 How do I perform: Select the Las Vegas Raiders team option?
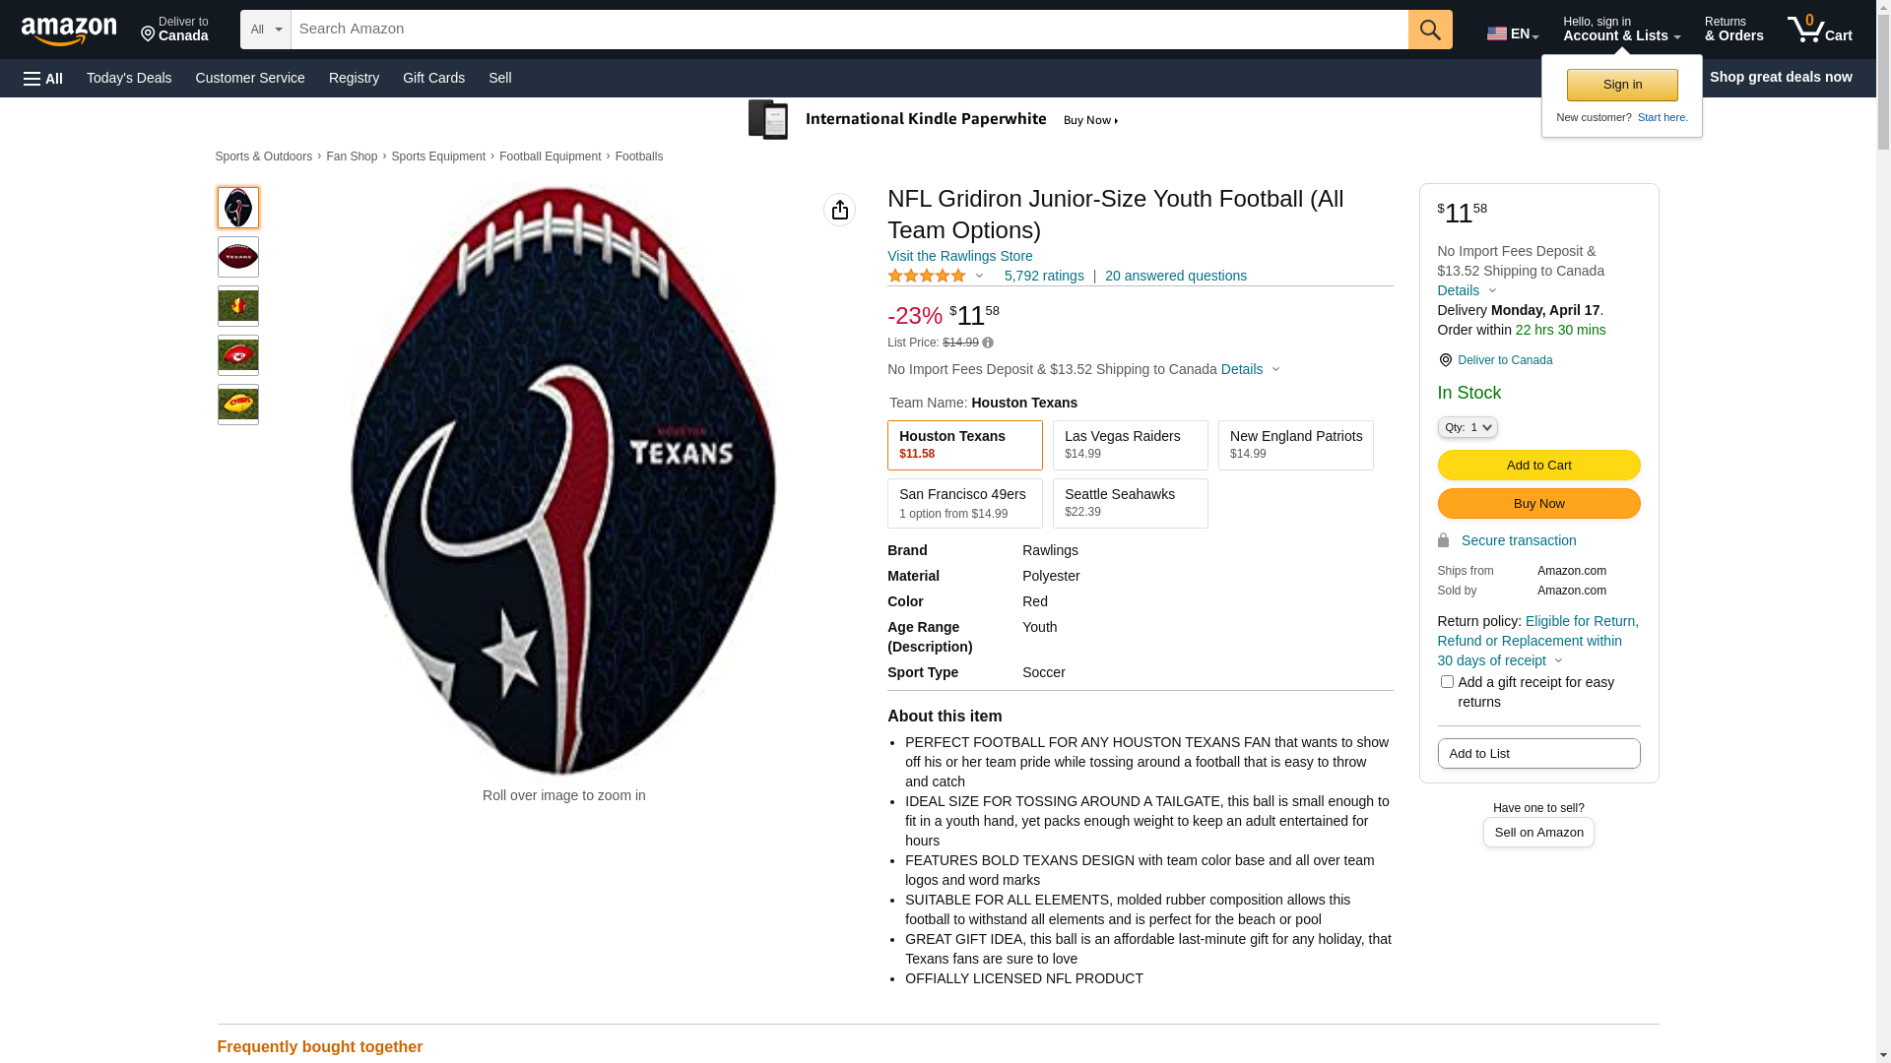coord(1130,445)
